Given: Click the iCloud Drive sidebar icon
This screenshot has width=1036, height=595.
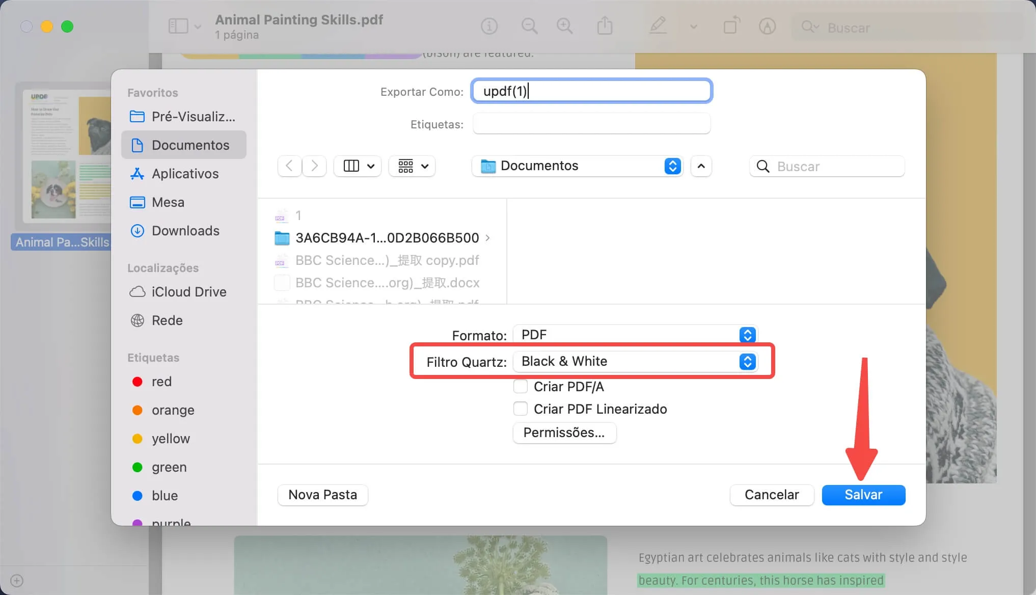Looking at the screenshot, I should [138, 291].
